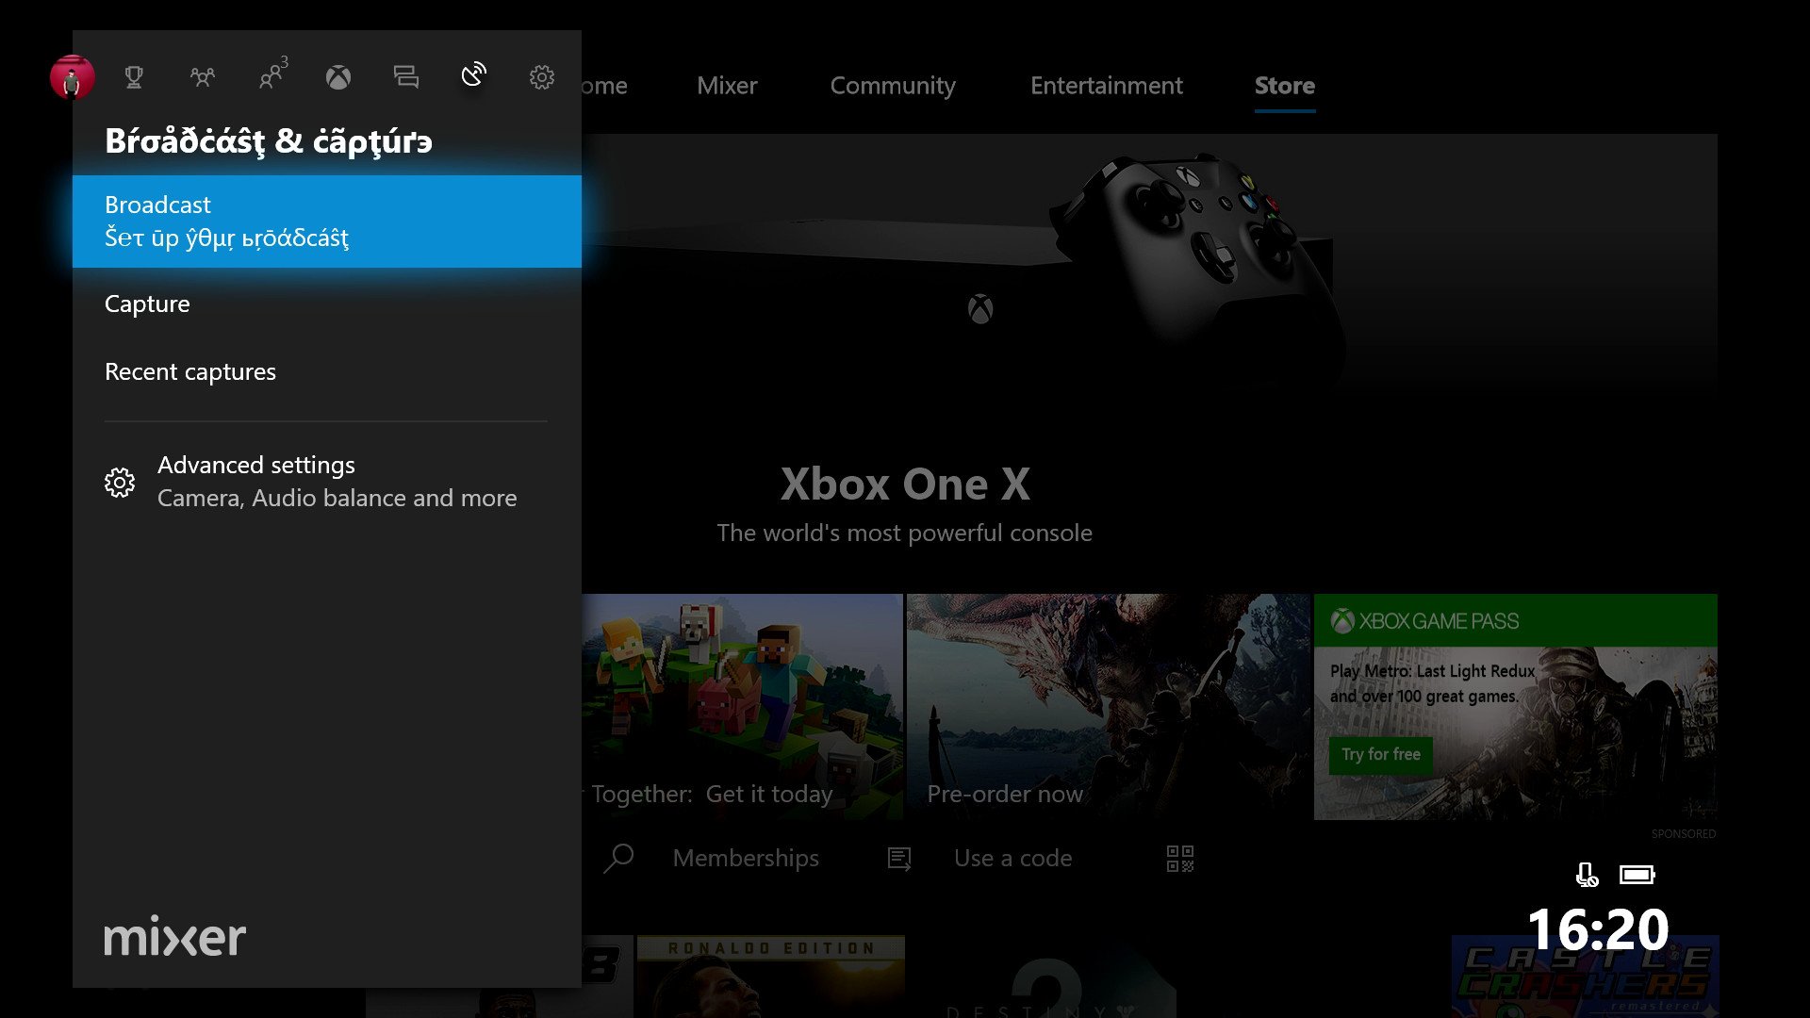Open the Messages chat icon tab

click(x=406, y=77)
